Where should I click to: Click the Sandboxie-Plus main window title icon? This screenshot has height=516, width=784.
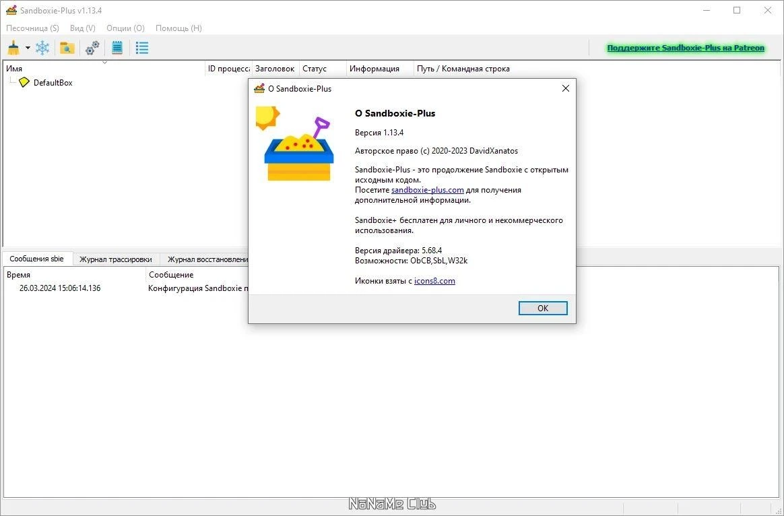tap(11, 10)
